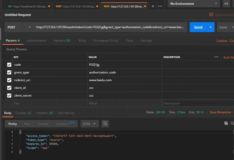
Task: Click the empty Value placeholder field
Action: (125, 103)
